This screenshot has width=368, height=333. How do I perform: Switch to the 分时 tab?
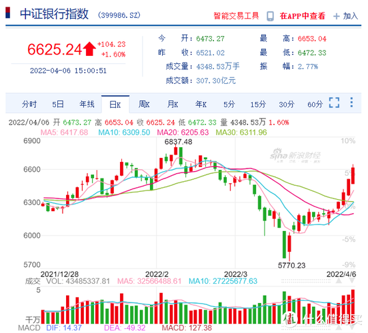(x=29, y=104)
